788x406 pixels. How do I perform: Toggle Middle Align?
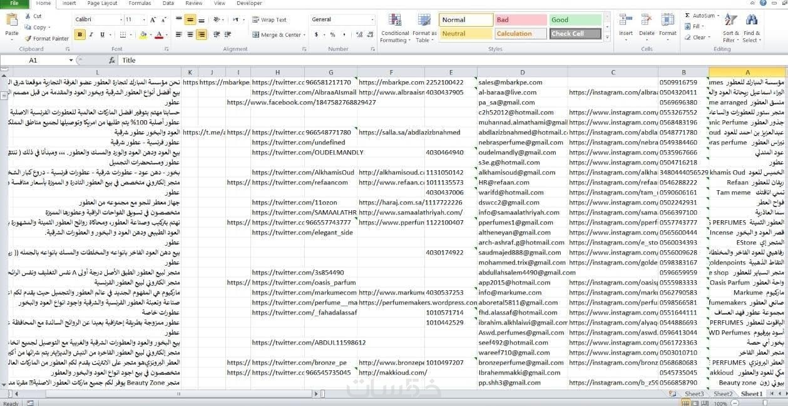point(190,20)
